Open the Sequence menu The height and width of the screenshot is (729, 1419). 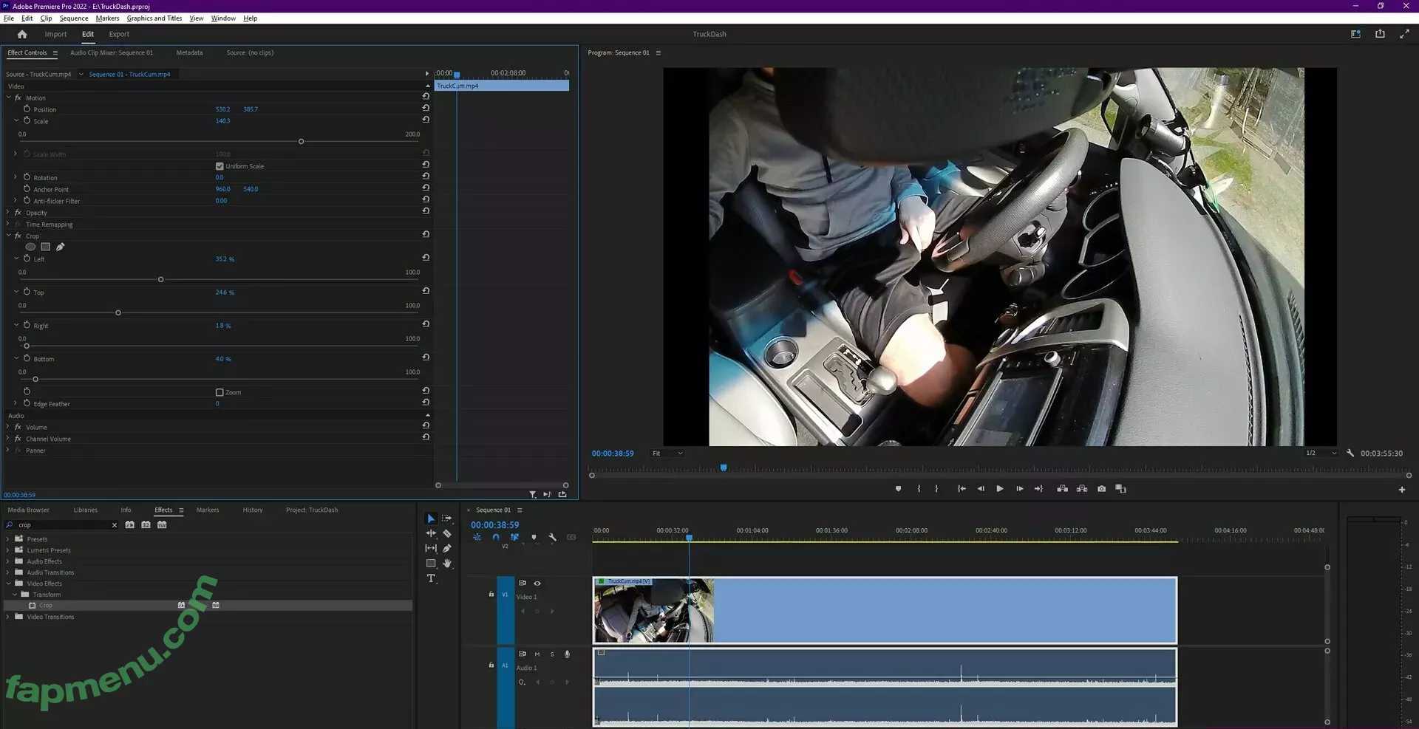click(74, 18)
